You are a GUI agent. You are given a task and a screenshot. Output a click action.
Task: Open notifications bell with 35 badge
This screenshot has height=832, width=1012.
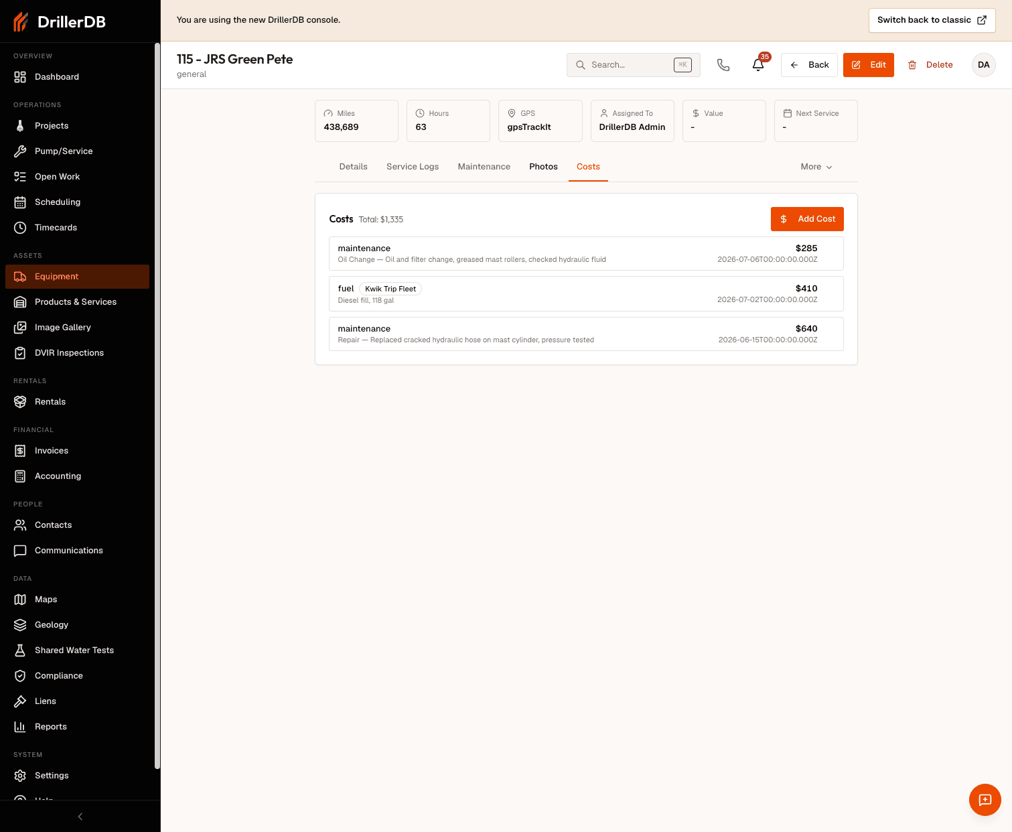tap(758, 65)
